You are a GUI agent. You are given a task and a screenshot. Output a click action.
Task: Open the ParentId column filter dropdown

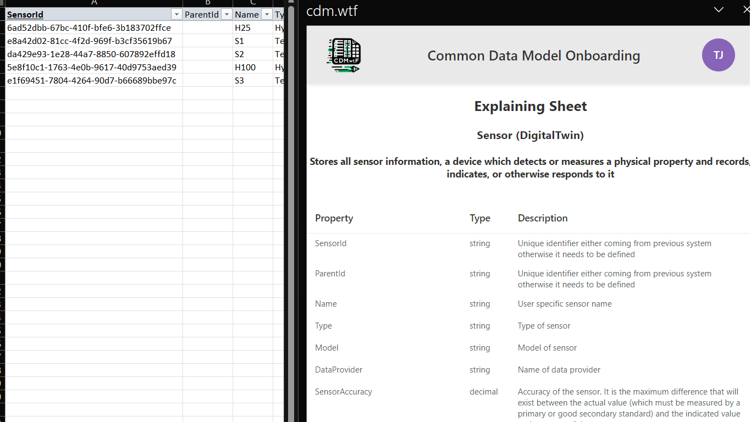click(x=227, y=15)
